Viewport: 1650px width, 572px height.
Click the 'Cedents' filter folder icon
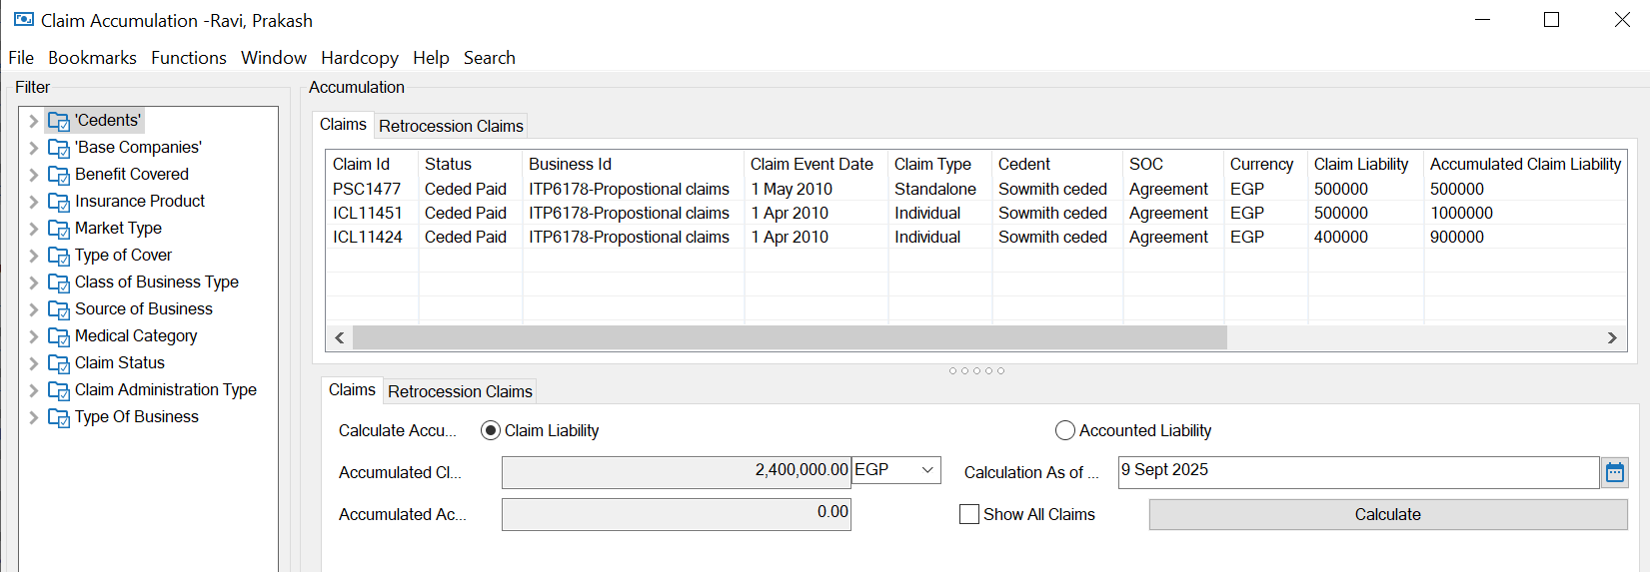pyautogui.click(x=59, y=121)
